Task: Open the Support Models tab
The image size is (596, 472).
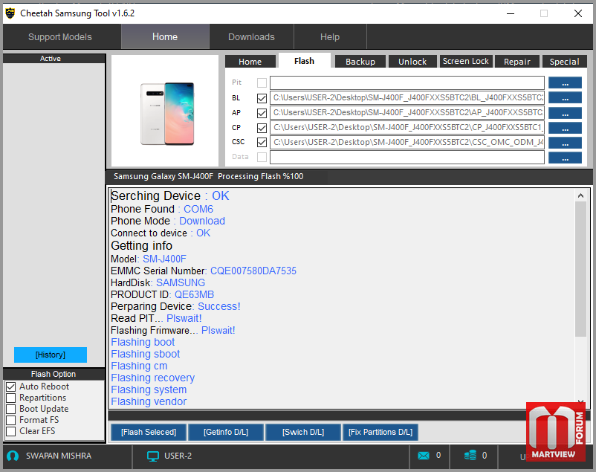Action: click(60, 37)
